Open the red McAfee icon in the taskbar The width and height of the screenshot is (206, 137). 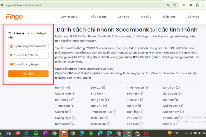coord(146,133)
